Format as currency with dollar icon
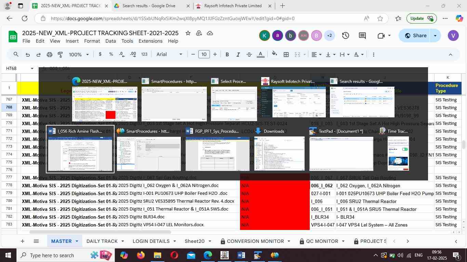 (100, 55)
